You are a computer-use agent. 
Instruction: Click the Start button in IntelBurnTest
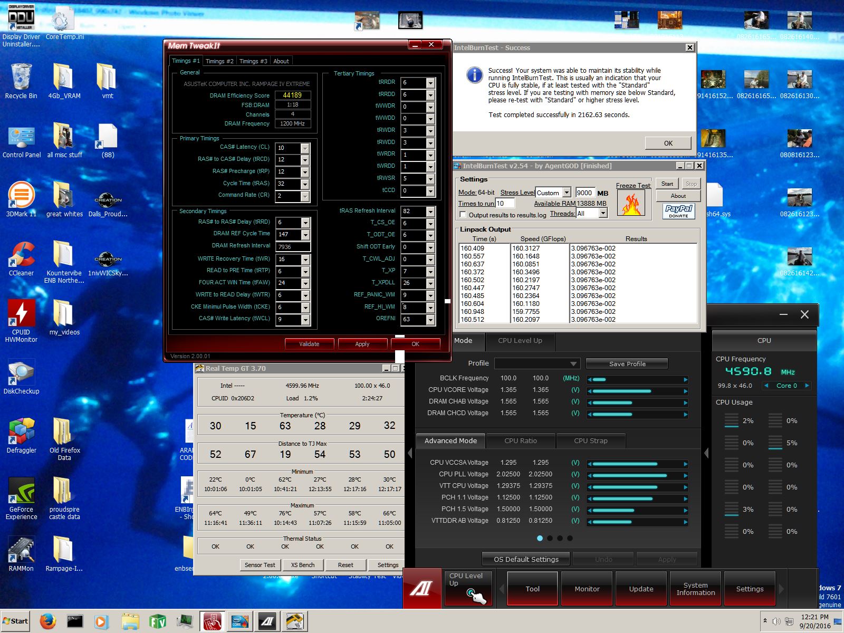667,184
